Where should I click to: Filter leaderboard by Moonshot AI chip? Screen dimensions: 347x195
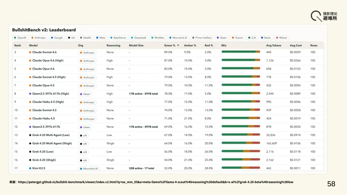pyautogui.click(x=178, y=38)
